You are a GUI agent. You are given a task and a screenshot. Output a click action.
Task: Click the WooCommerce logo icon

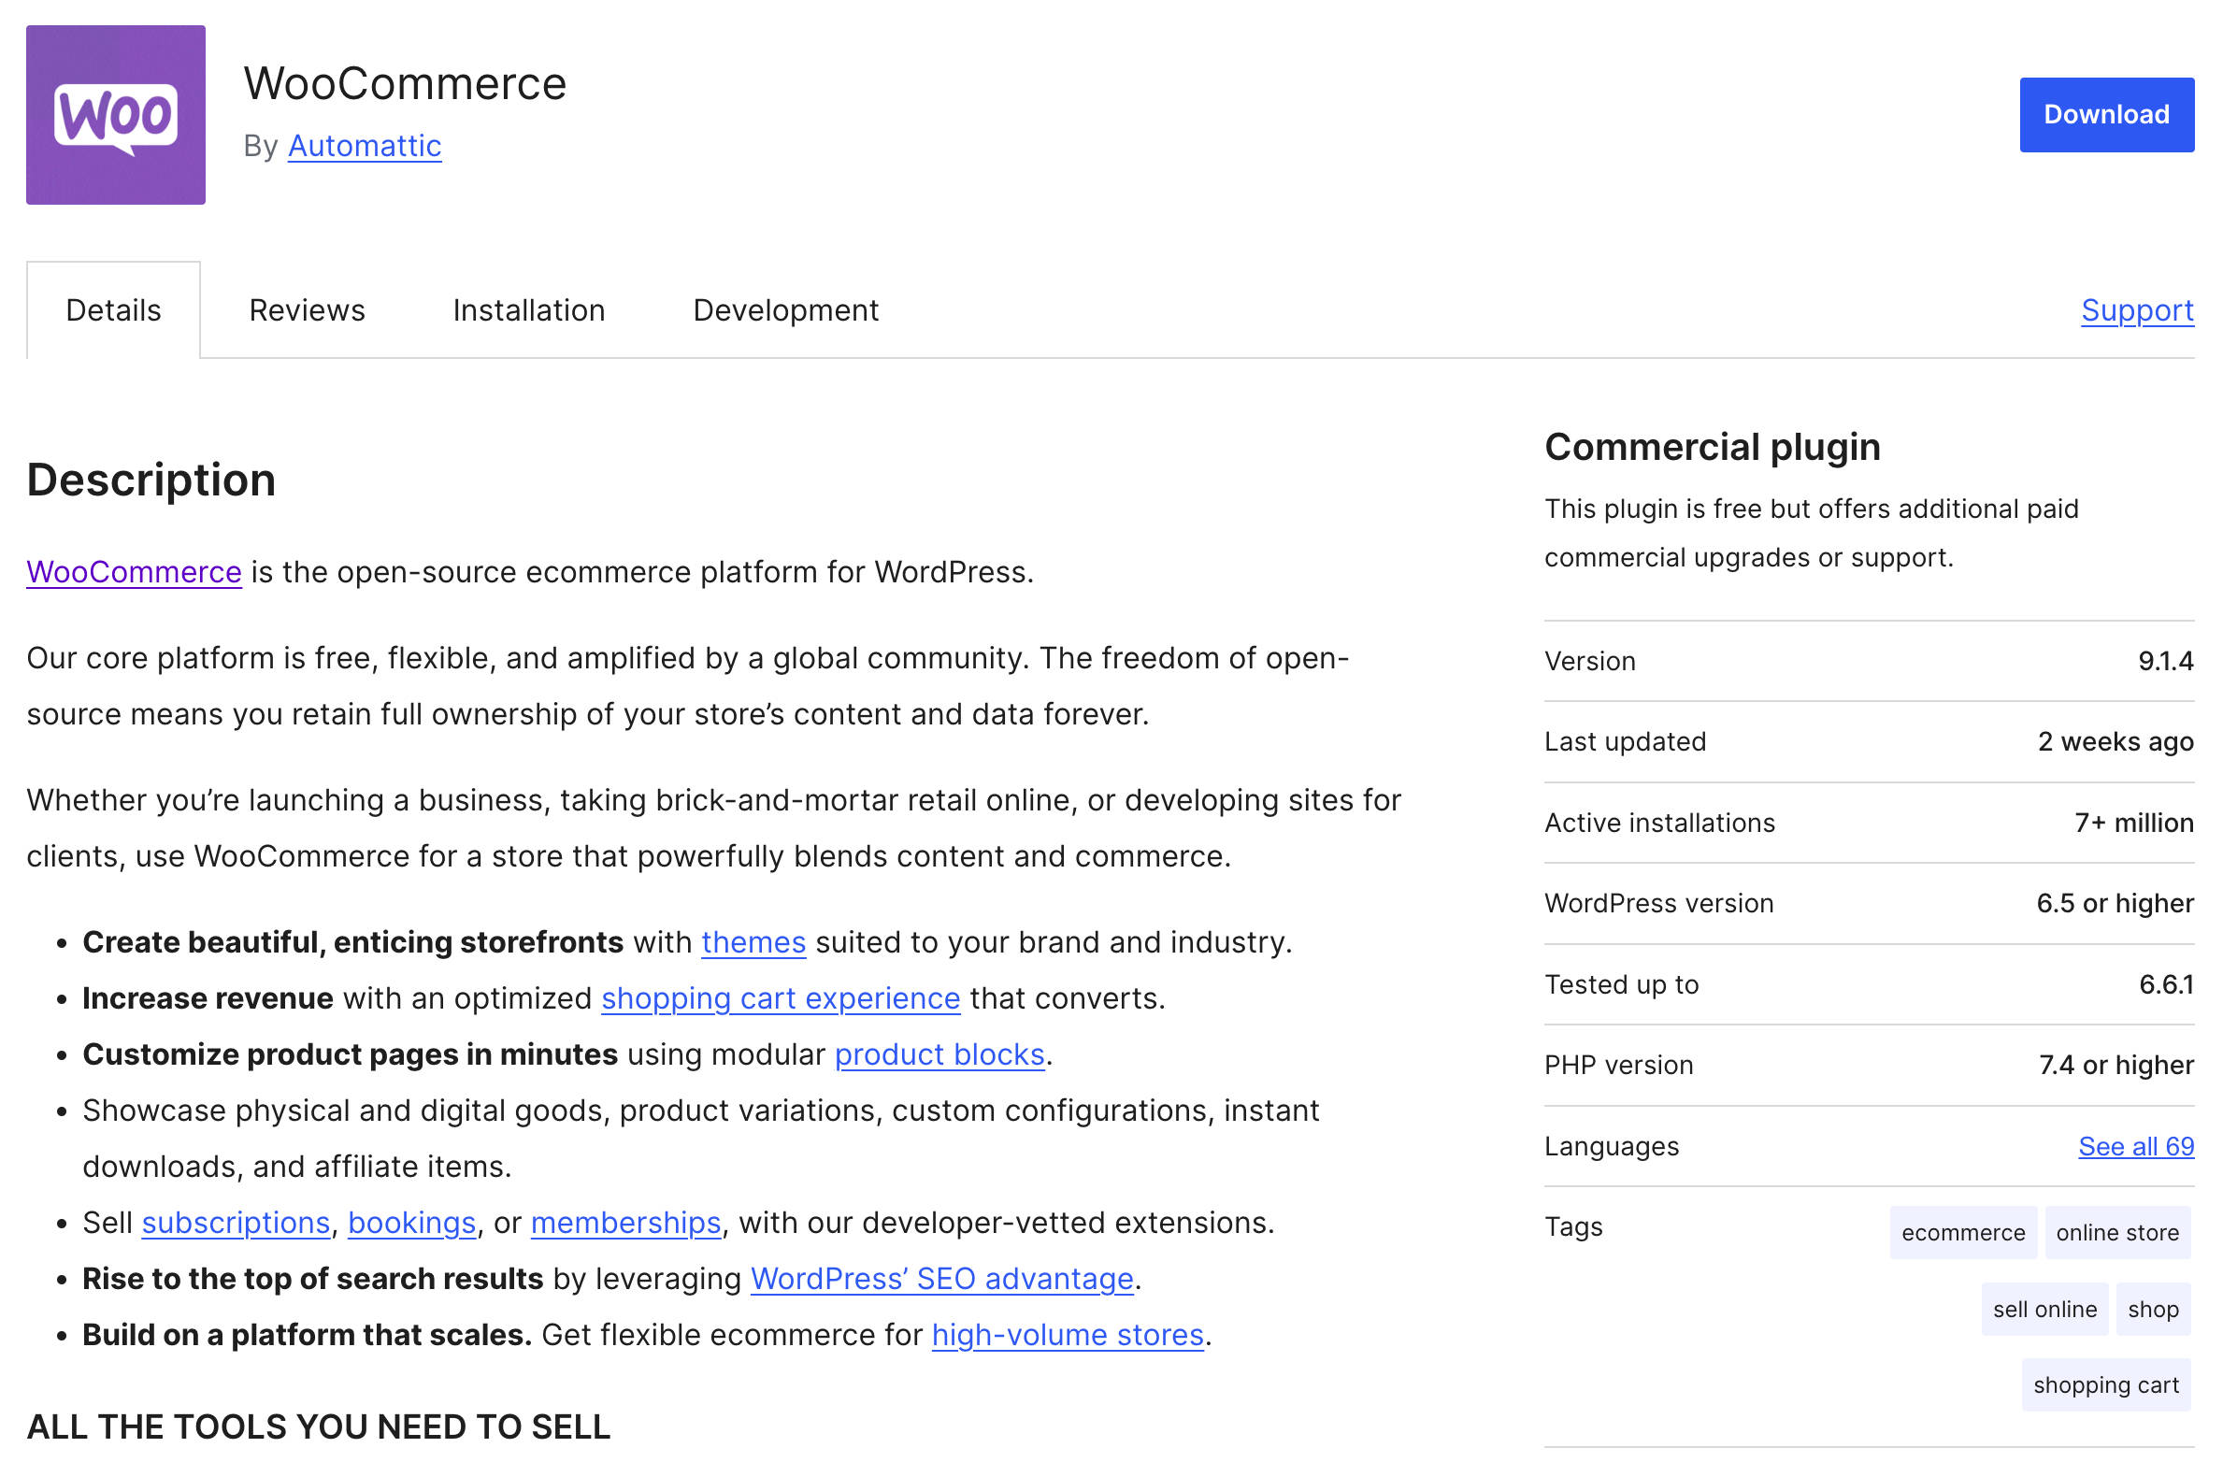(x=116, y=114)
